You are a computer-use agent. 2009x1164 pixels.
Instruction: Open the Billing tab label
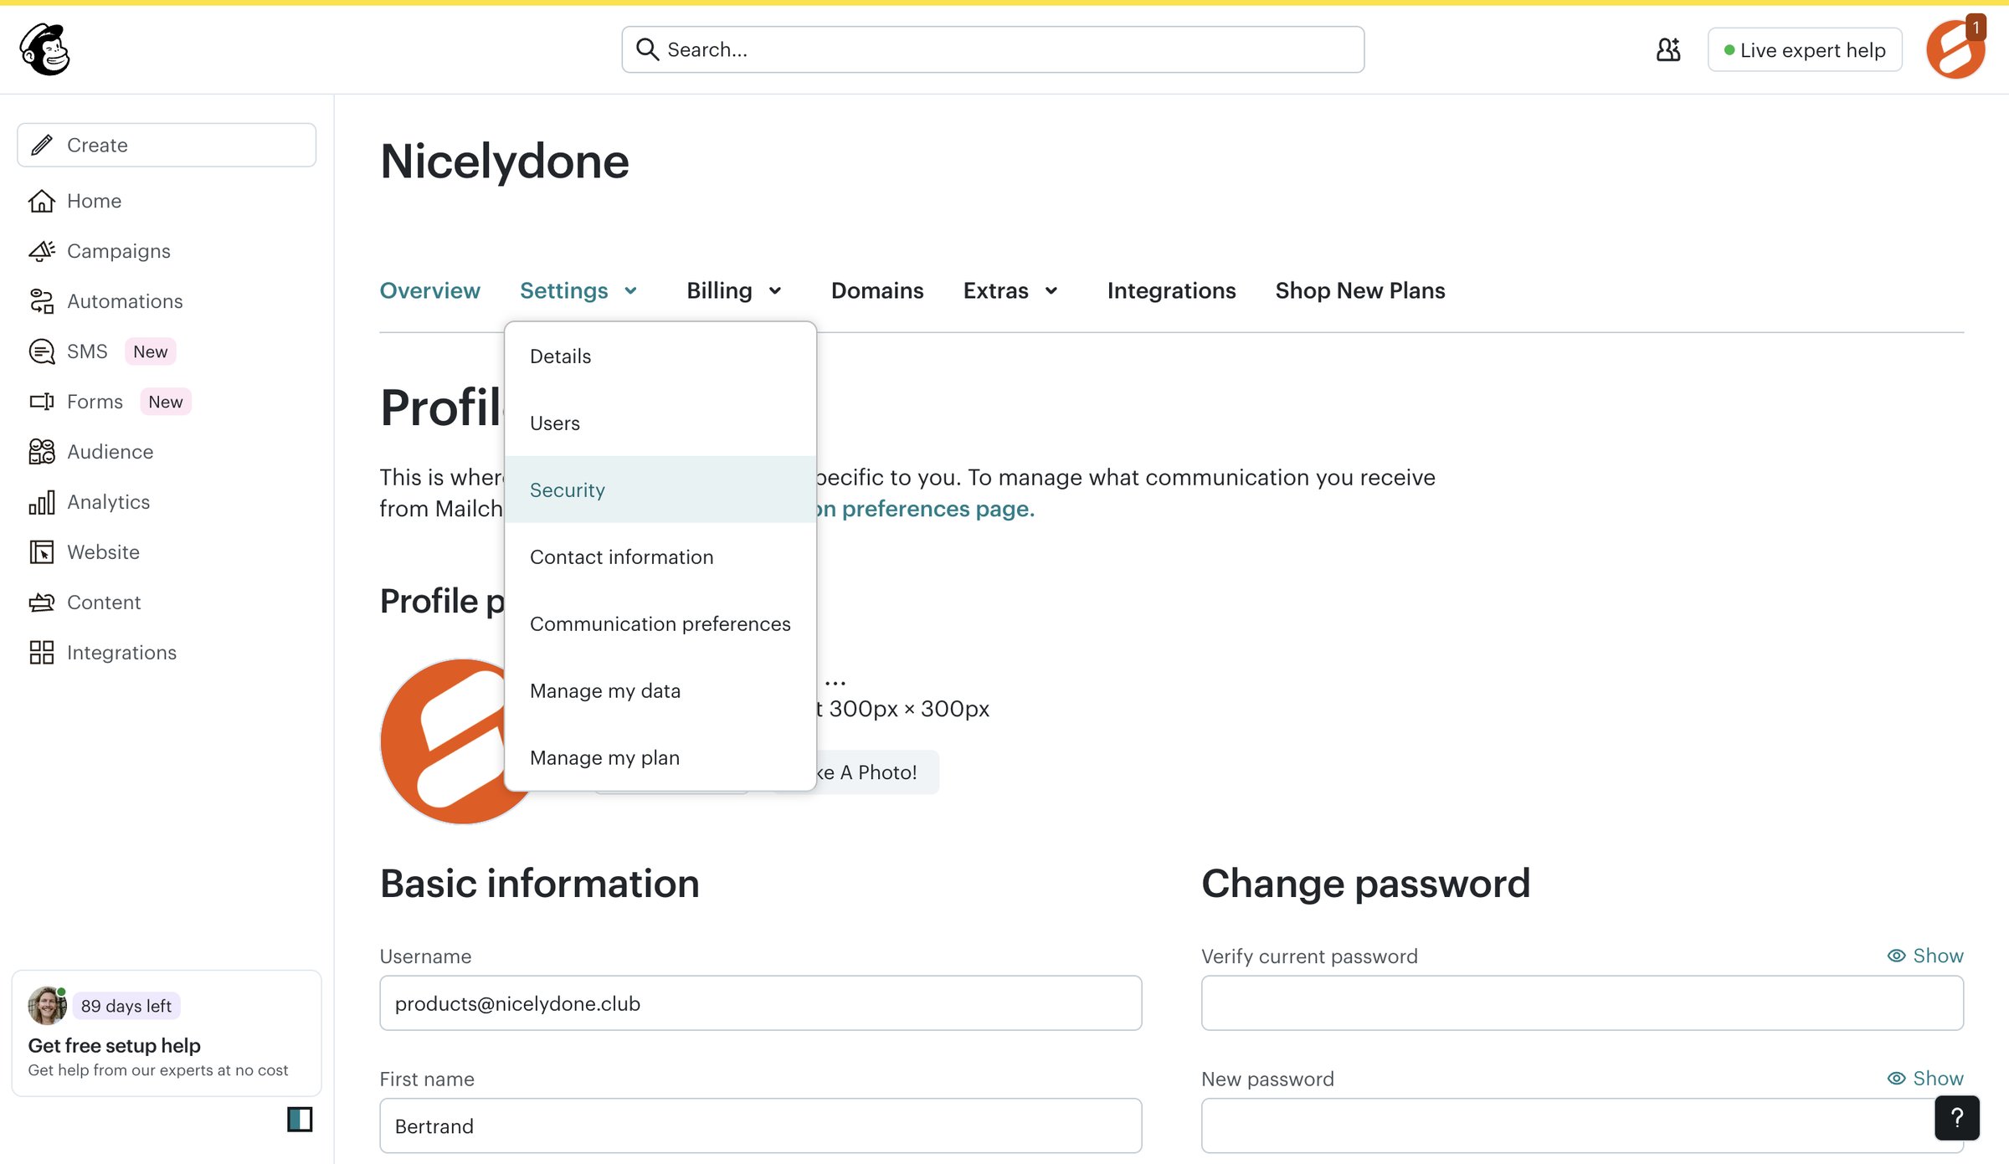tap(719, 290)
